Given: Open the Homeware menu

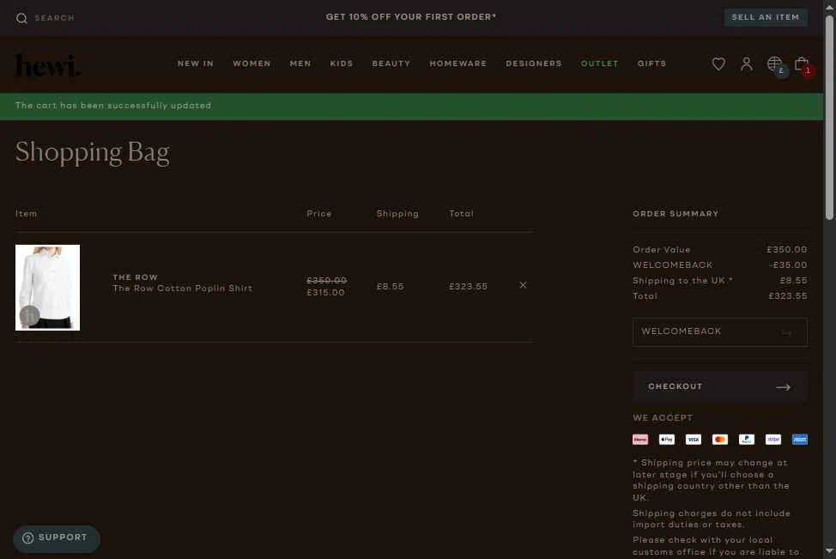Looking at the screenshot, I should pos(458,64).
